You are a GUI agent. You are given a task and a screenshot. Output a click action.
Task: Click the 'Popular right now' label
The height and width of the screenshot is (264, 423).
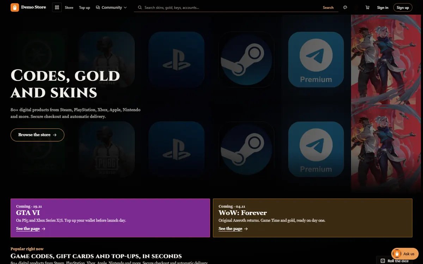coord(27,249)
